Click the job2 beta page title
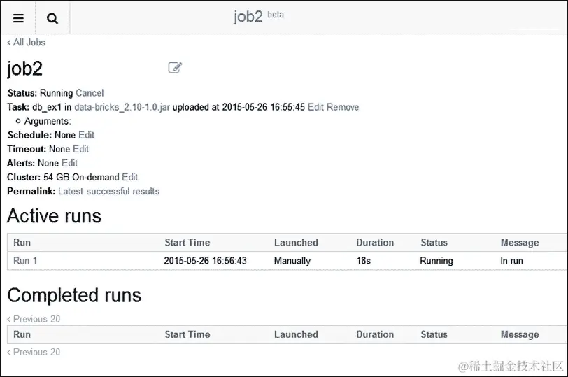 (x=259, y=16)
